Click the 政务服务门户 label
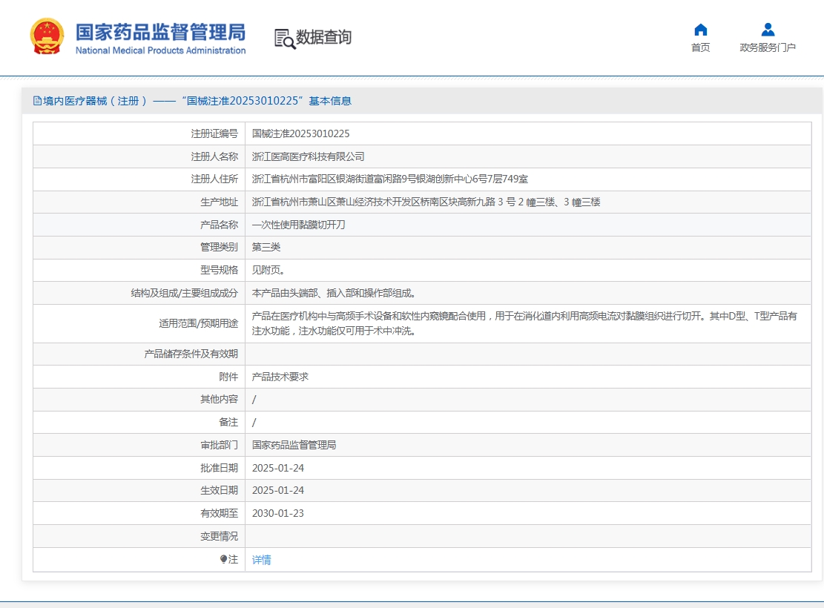This screenshot has height=608, width=824. 768,47
